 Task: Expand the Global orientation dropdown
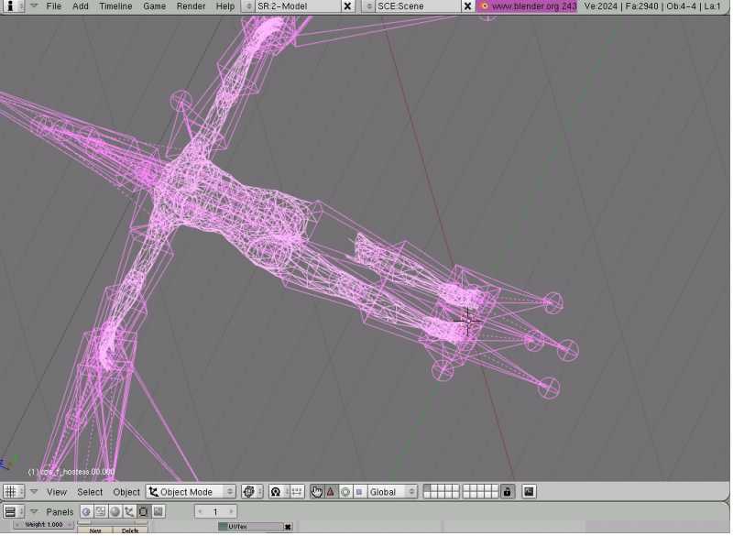coord(391,492)
